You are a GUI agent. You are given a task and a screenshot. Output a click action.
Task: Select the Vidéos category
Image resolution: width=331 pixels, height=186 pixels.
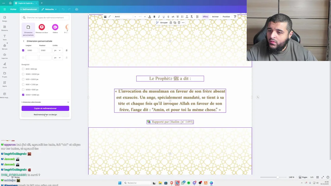tap(55, 29)
